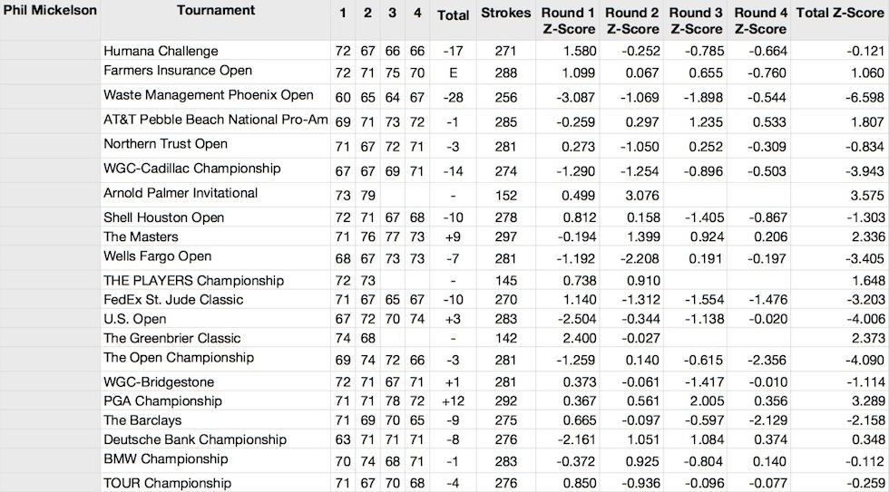Select The Open Championship cell
The height and width of the screenshot is (492, 889).
pos(216,359)
